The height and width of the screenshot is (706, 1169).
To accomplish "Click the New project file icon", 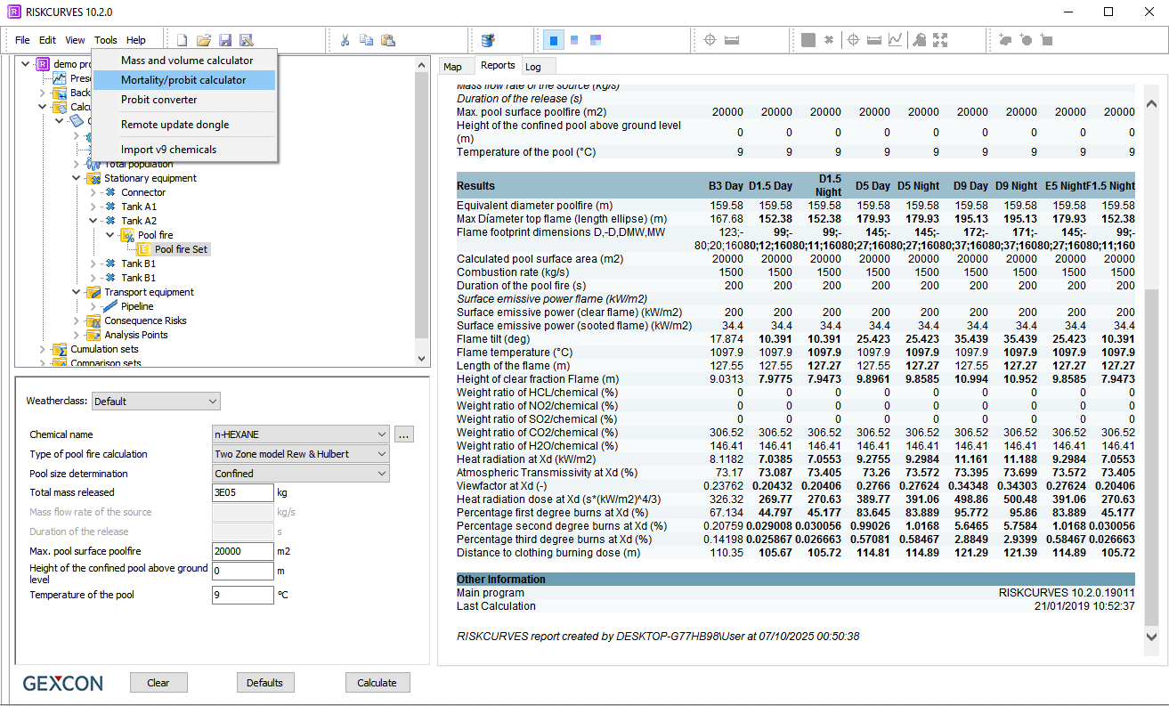I will [183, 40].
